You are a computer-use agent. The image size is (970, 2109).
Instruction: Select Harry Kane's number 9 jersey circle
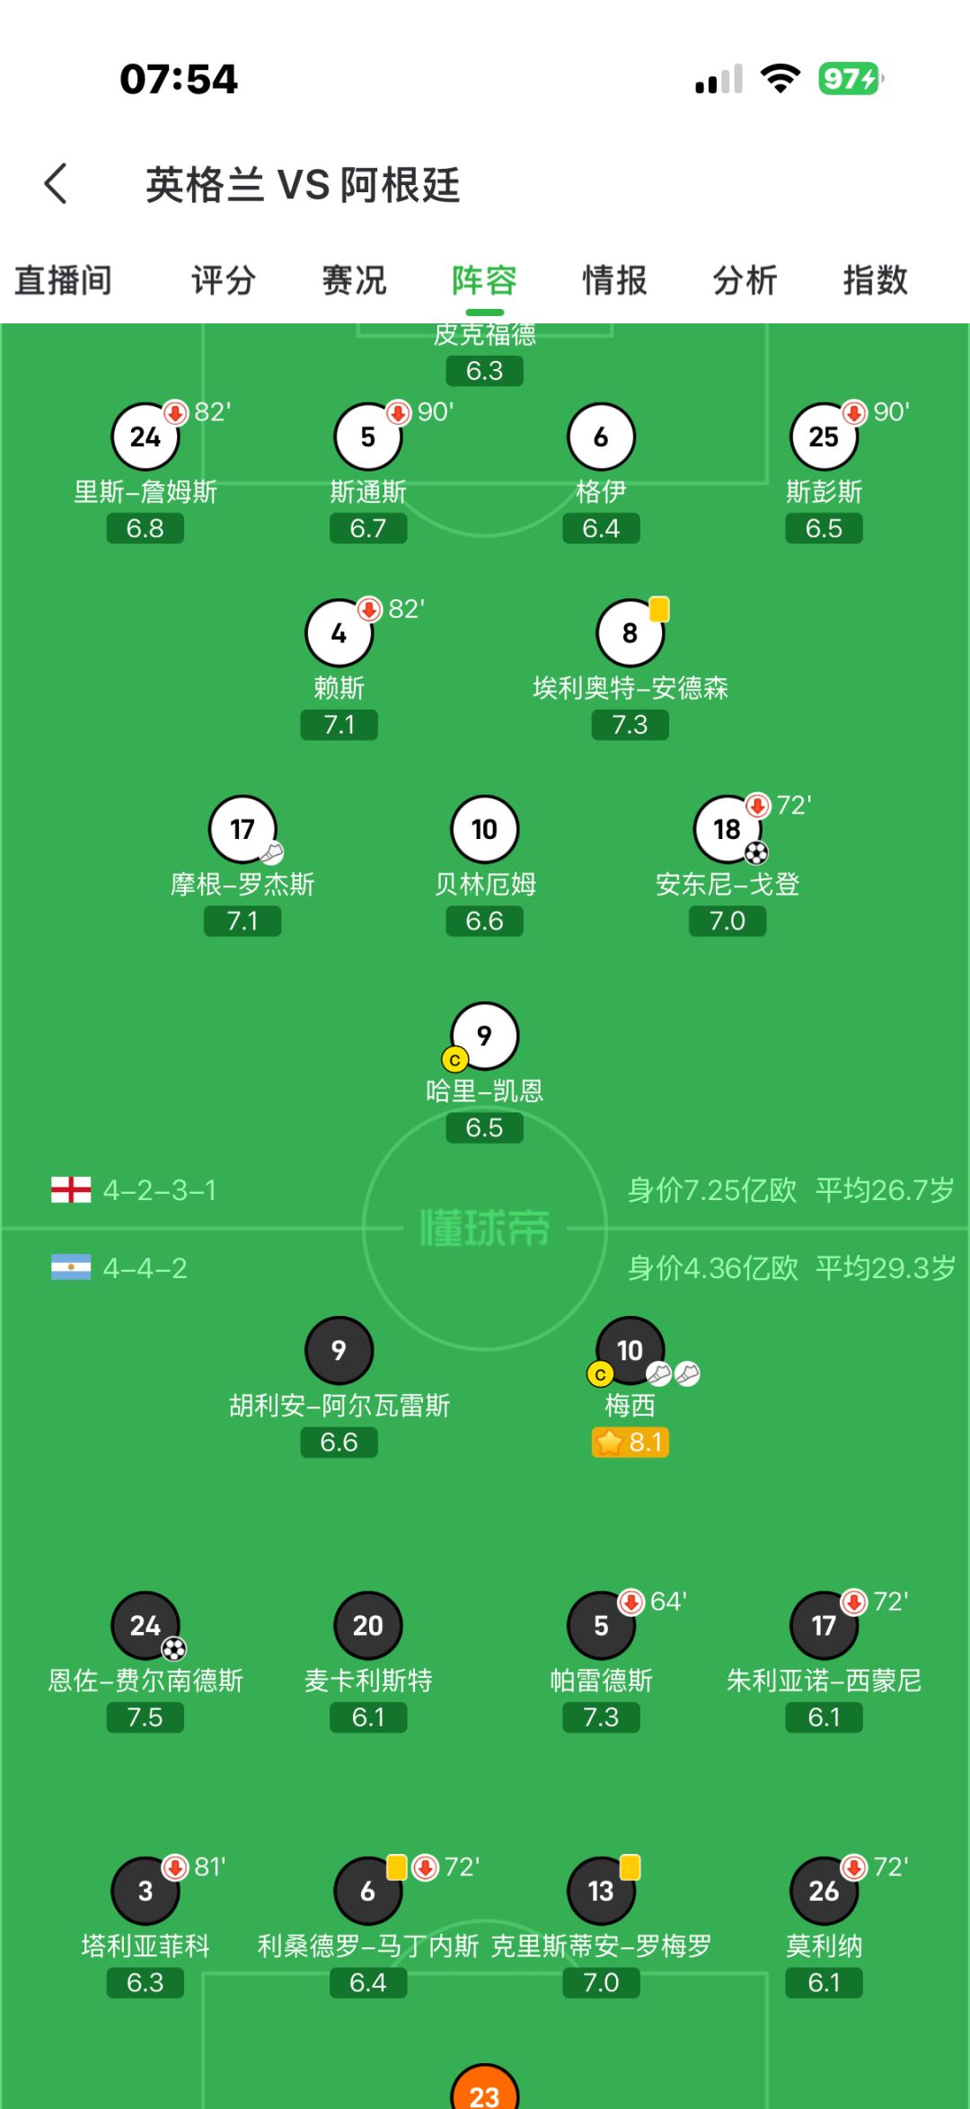pos(484,1036)
